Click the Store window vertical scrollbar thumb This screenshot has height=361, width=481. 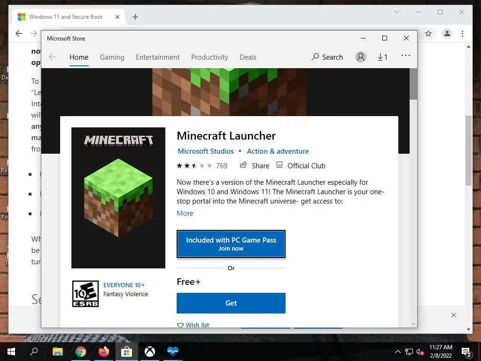(413, 84)
